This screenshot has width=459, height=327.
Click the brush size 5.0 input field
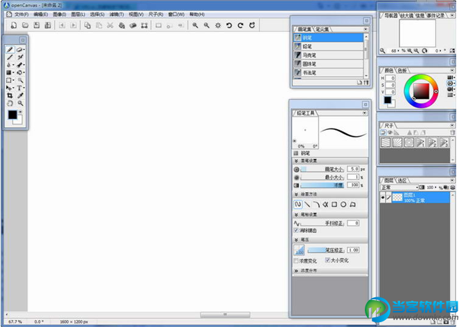click(x=353, y=169)
